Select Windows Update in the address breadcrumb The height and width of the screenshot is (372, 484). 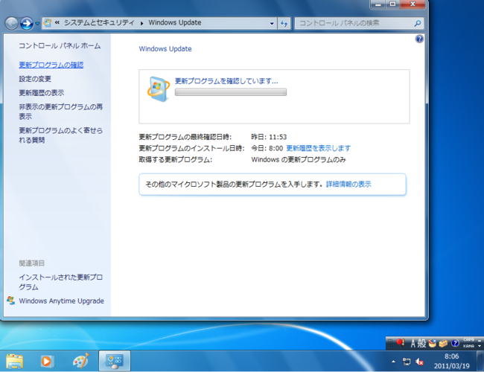click(175, 22)
